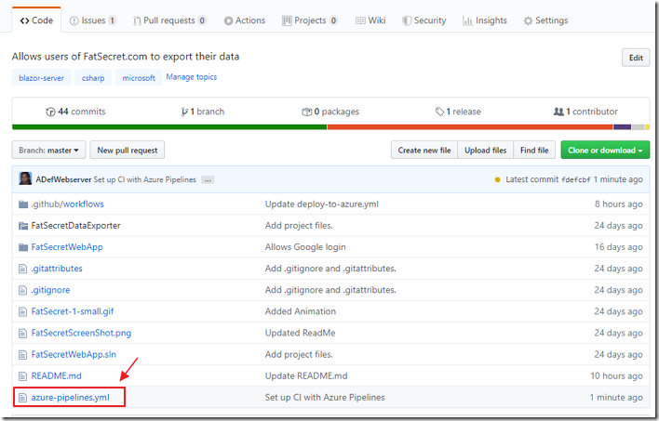Viewport: 659px width, 421px height.
Task: Click the .gitattributes file icon
Action: click(x=22, y=269)
